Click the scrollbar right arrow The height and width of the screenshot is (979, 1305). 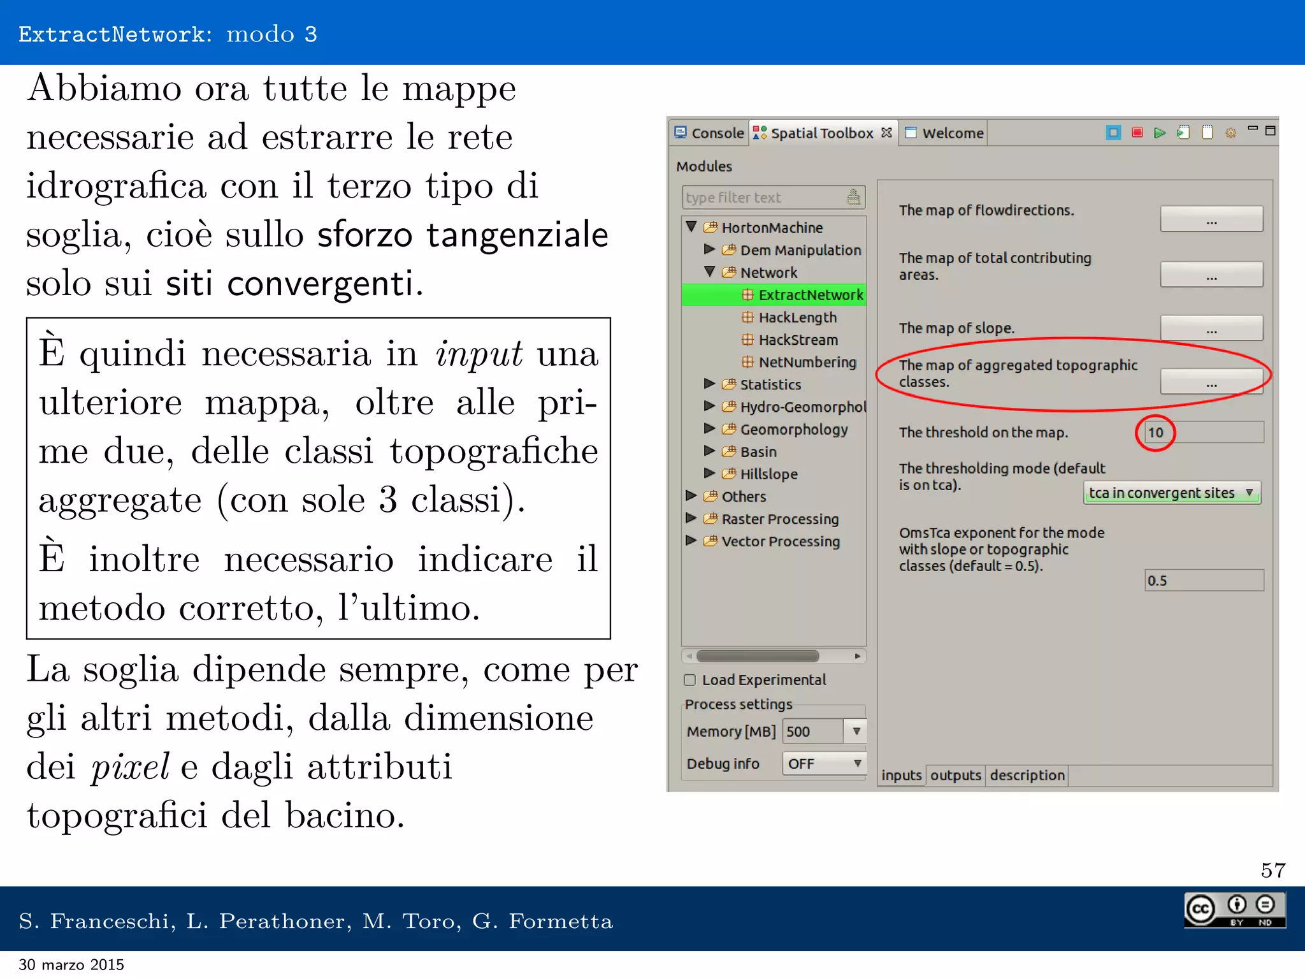click(858, 656)
